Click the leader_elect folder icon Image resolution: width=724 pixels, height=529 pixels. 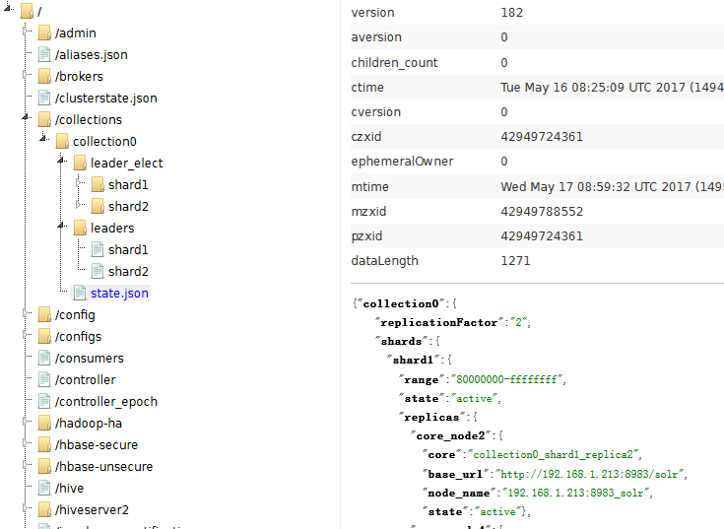(81, 163)
